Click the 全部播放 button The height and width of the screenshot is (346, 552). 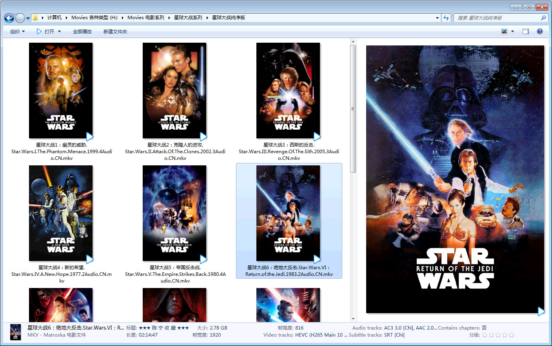click(82, 31)
